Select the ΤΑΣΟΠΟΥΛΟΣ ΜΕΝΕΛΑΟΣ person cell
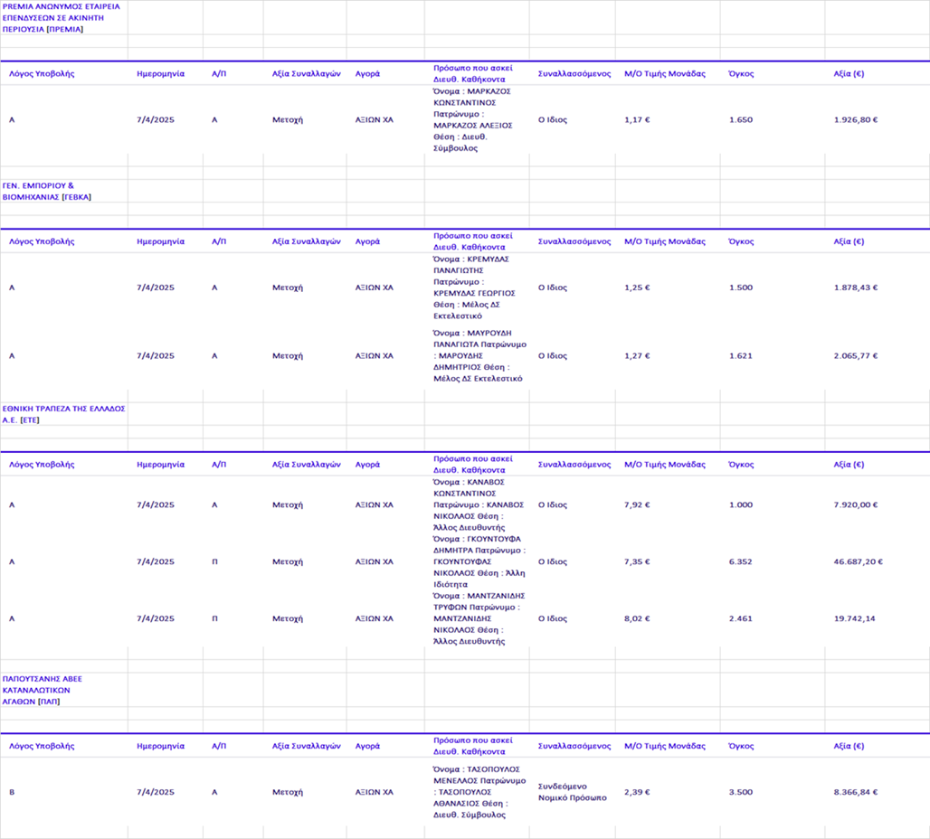The width and height of the screenshot is (930, 839). [x=479, y=792]
